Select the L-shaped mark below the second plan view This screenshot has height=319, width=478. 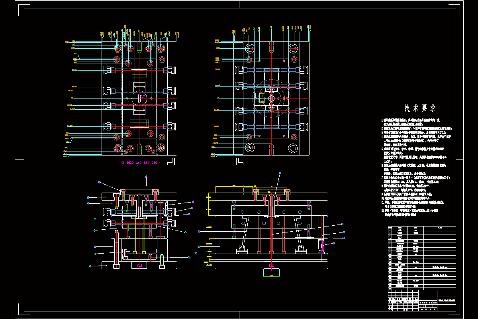[x=239, y=161]
